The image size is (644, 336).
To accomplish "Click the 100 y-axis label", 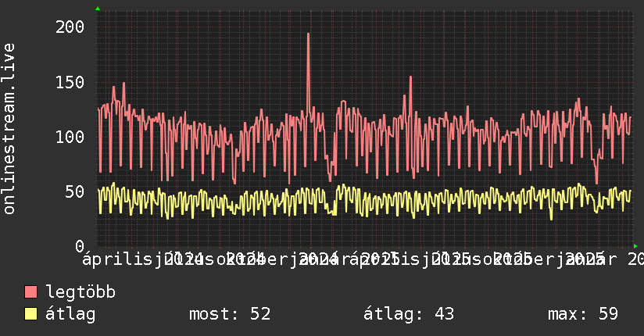I will coord(70,137).
